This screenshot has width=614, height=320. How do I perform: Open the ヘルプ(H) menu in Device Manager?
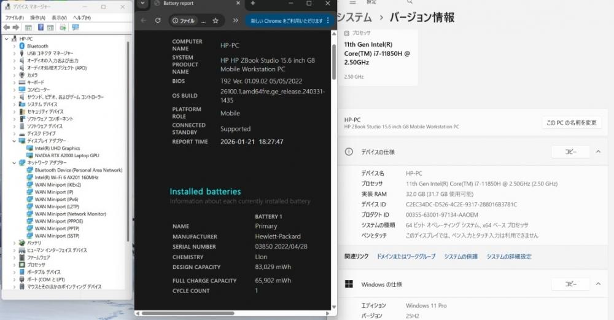click(82, 18)
